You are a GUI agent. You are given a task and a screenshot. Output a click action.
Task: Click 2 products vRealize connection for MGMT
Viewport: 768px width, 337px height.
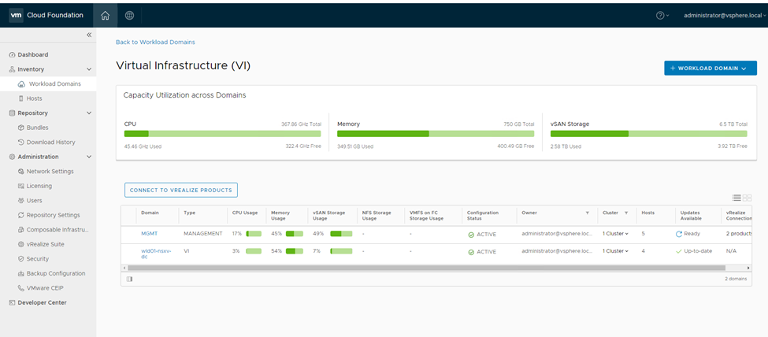point(739,234)
